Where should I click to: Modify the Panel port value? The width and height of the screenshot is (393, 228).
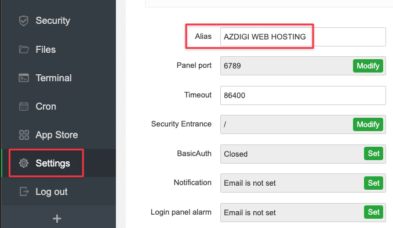pyautogui.click(x=368, y=66)
